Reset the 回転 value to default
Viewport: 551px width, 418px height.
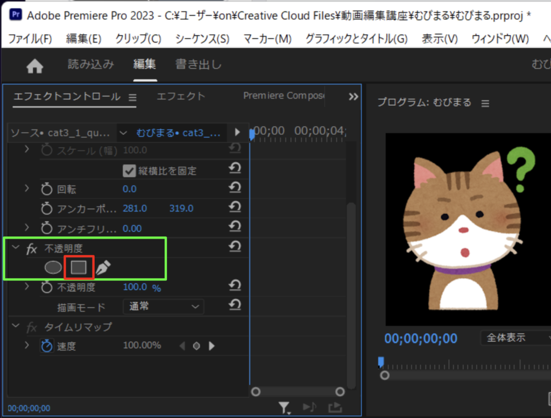pyautogui.click(x=235, y=188)
